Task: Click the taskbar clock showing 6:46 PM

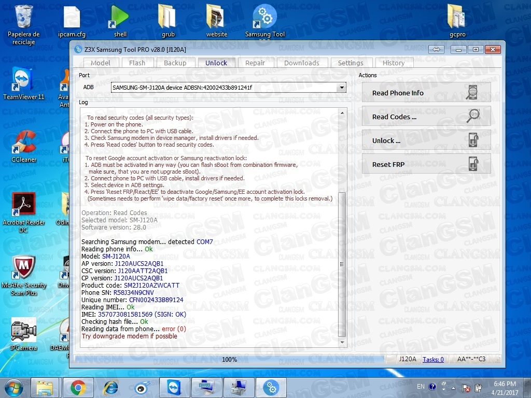Action: coord(505,388)
